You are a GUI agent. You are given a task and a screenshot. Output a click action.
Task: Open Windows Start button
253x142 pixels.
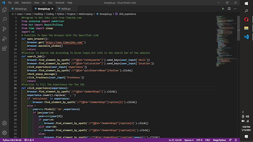click(246, 4)
